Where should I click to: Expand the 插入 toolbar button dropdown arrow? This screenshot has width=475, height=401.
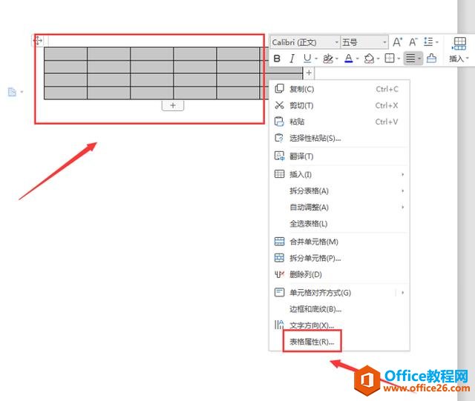468,59
